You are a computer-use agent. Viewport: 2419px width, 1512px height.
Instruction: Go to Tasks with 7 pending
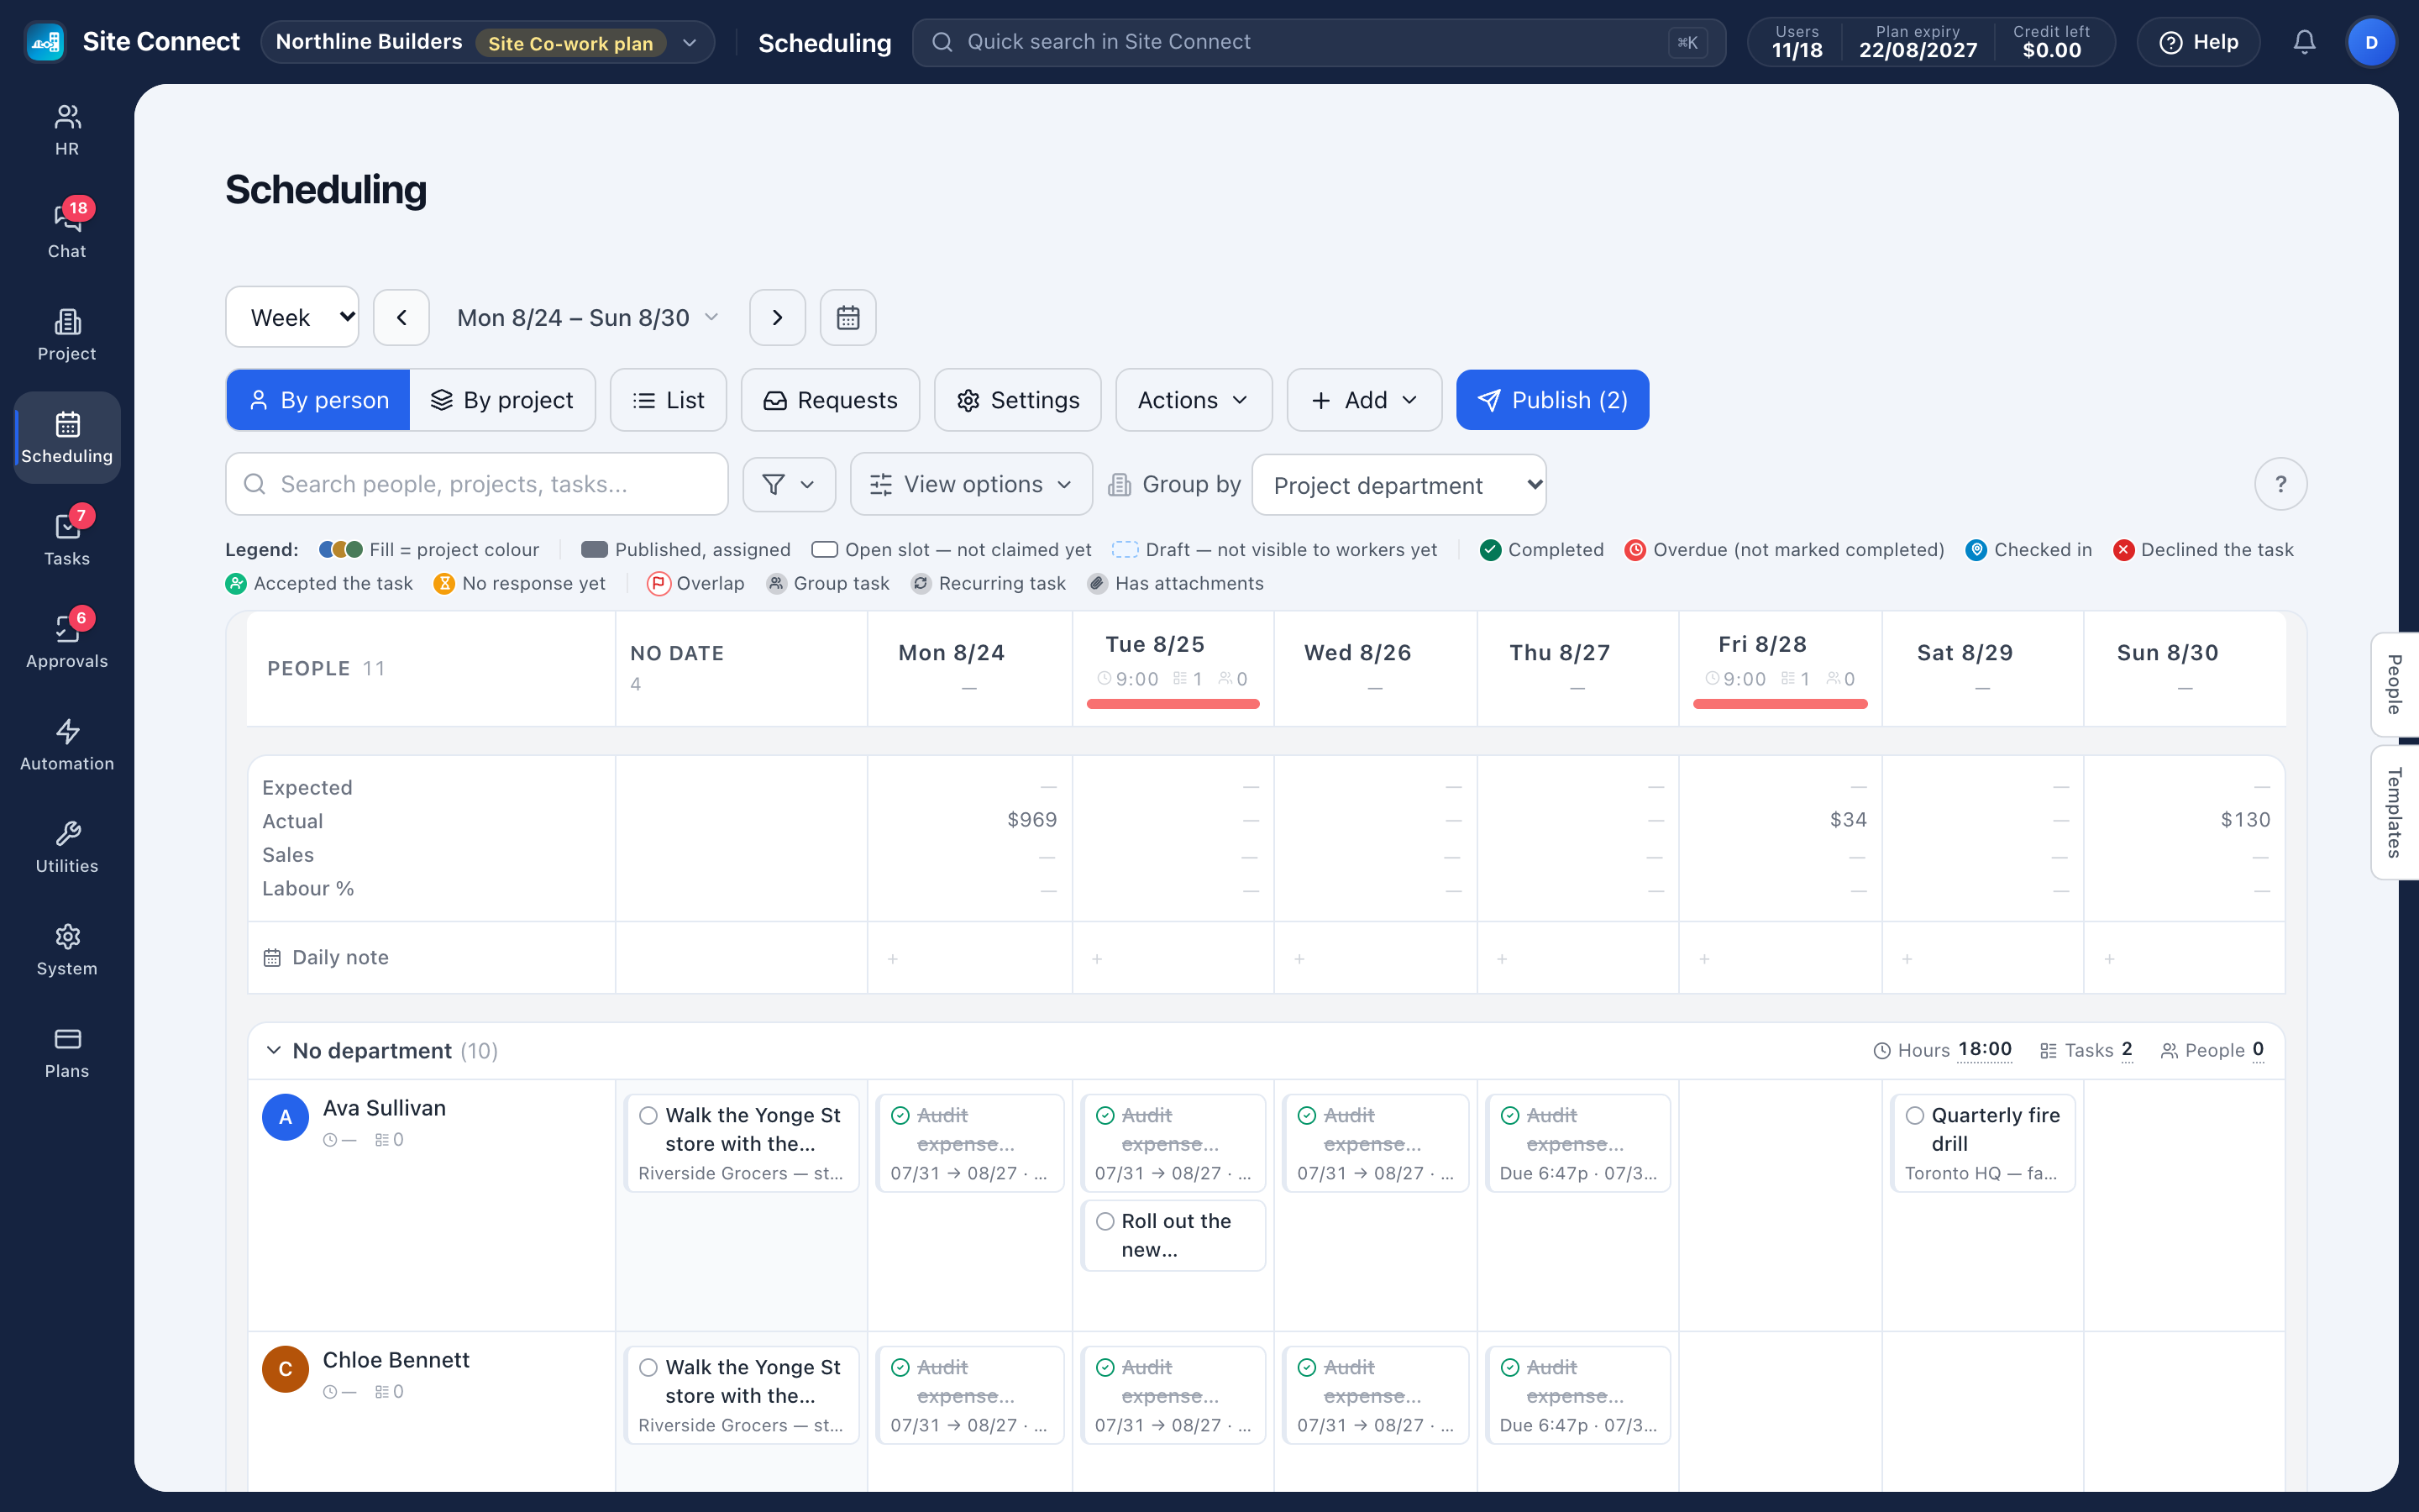[67, 538]
